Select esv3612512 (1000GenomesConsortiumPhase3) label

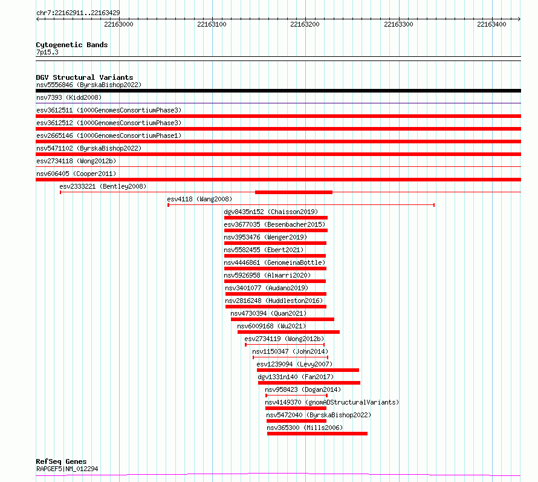coord(109,123)
